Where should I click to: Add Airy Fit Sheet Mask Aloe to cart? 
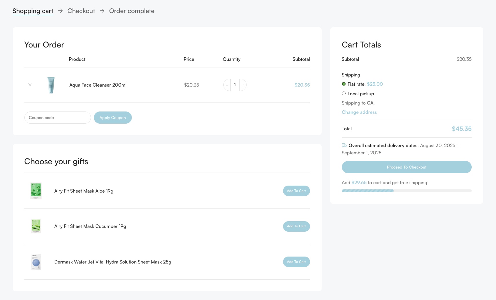[x=296, y=191]
